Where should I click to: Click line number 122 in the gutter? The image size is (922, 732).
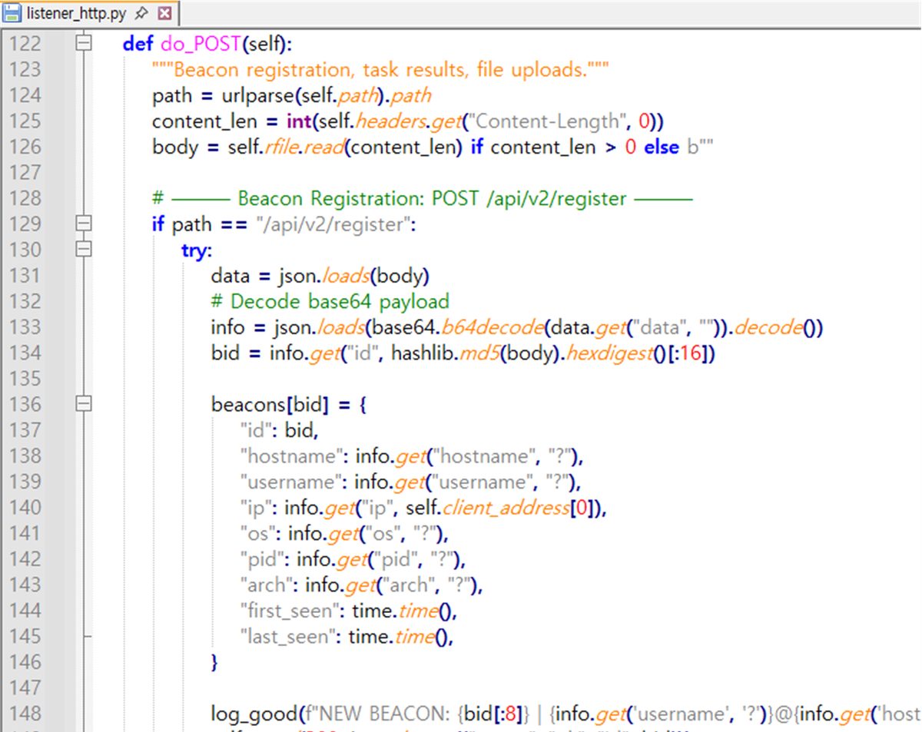[x=25, y=44]
